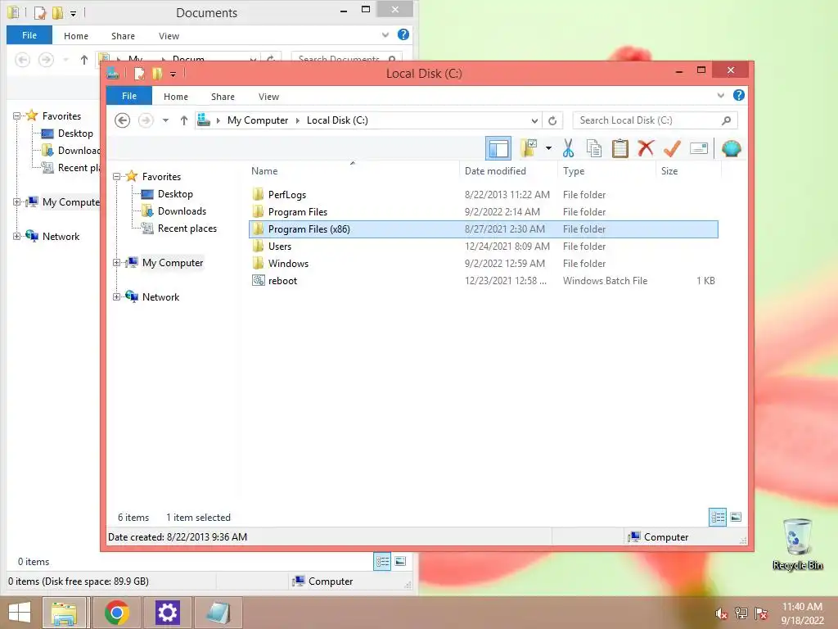Click the Paste clipboard icon
Viewport: 838px width, 629px height.
(x=620, y=148)
